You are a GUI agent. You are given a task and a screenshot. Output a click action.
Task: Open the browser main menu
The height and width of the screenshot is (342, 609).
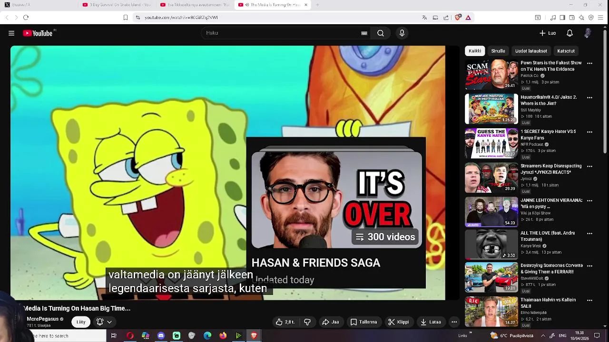600,18
